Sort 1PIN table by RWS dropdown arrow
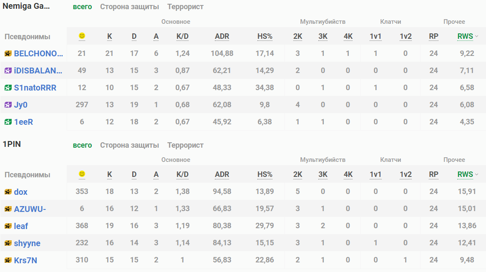The height and width of the screenshot is (272, 486). click(x=476, y=174)
